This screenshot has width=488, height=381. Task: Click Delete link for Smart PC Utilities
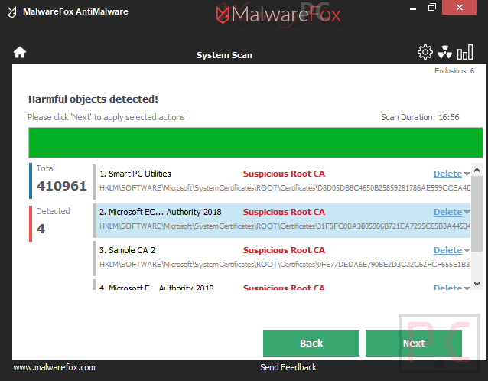[447, 174]
